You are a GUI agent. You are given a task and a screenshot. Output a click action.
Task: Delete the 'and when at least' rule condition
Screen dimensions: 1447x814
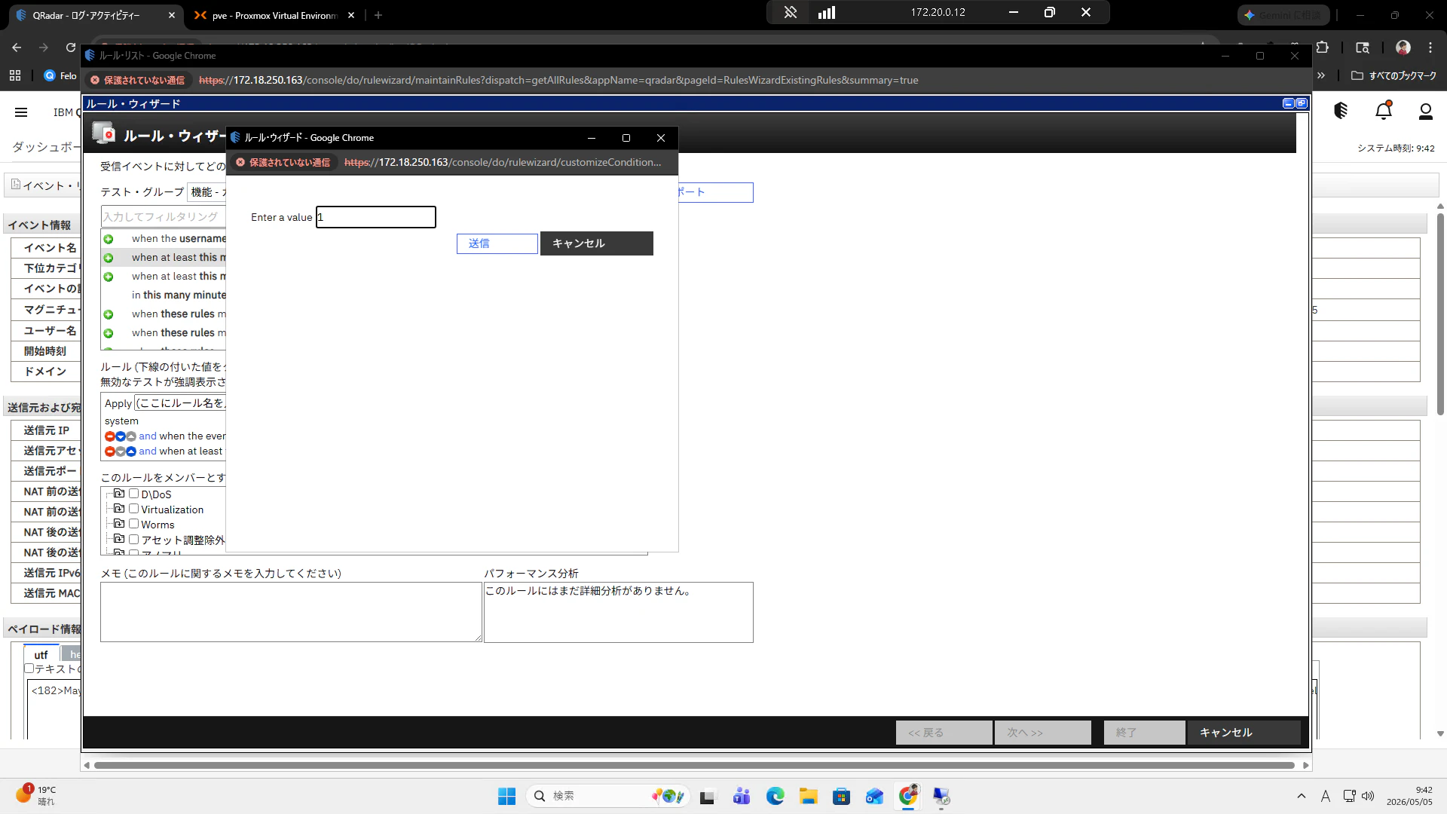pos(109,451)
